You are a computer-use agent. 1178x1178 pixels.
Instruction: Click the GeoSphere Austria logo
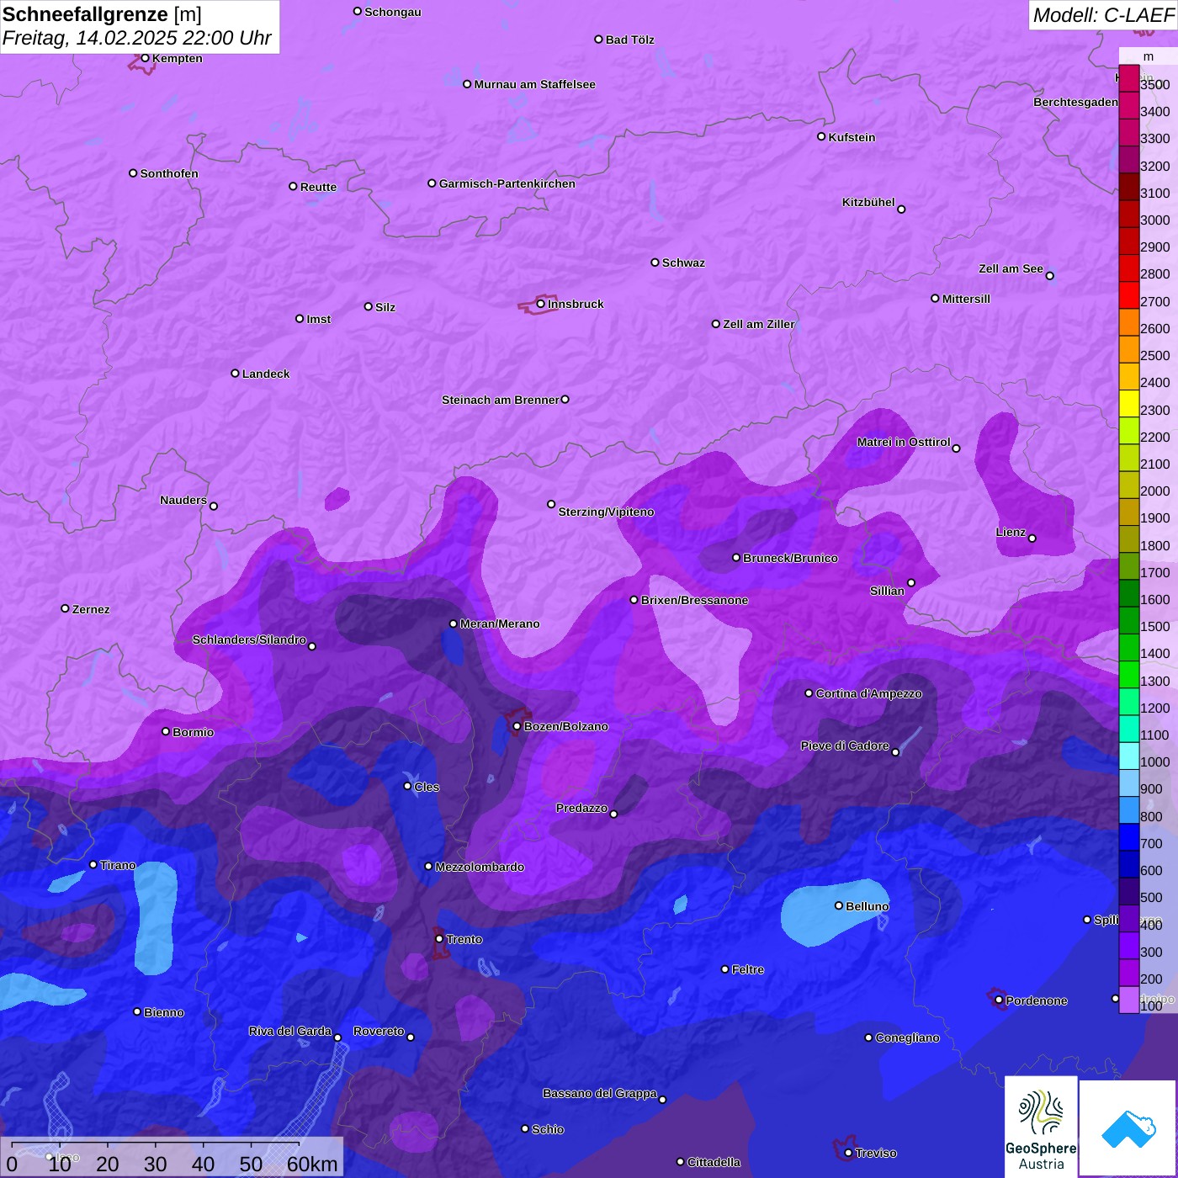pyautogui.click(x=1041, y=1126)
